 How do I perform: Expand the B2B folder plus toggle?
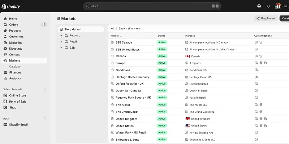coord(61,48)
